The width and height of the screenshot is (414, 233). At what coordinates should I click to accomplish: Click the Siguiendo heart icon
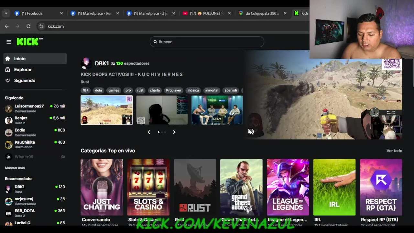(x=8, y=81)
